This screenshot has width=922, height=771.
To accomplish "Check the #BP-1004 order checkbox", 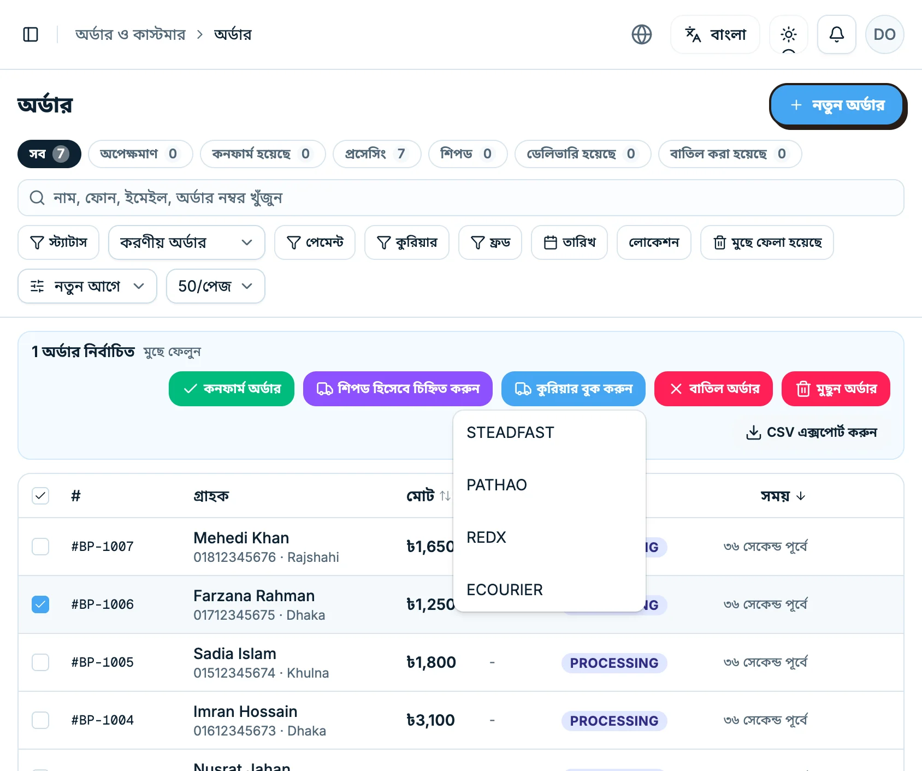I will click(40, 720).
